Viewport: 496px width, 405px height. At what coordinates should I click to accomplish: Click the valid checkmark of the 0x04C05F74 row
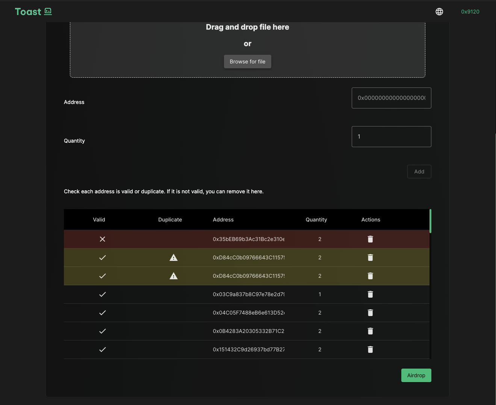pos(102,313)
